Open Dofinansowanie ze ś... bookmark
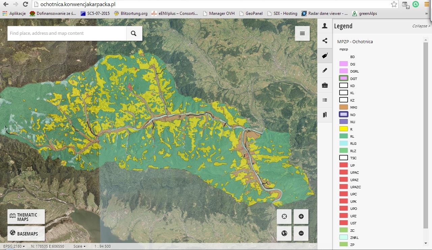The width and height of the screenshot is (432, 250). point(53,13)
